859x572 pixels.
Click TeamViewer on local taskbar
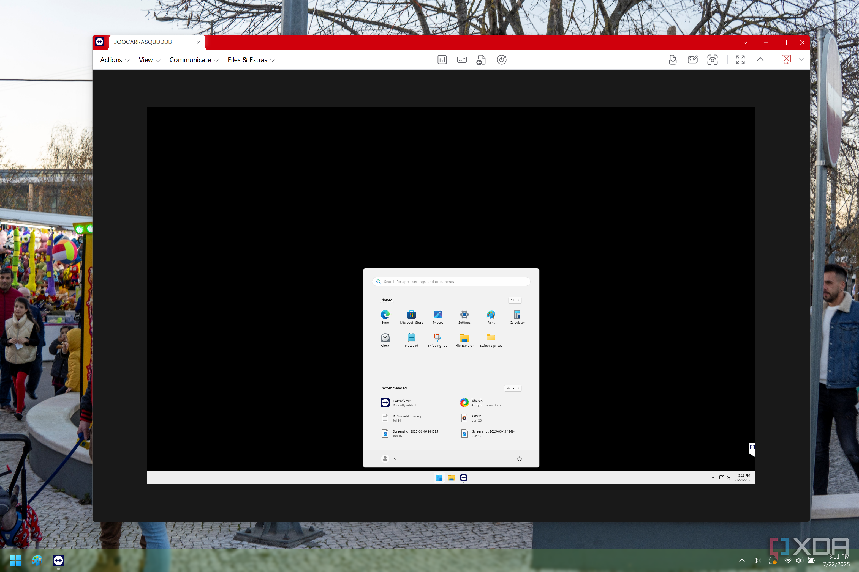coord(58,560)
